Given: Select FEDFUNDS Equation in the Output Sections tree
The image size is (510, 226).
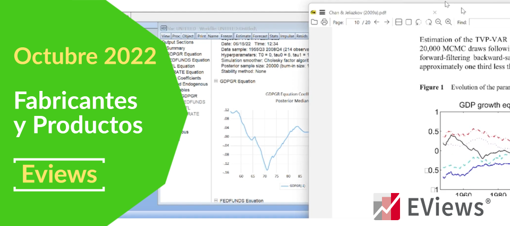Looking at the screenshot, I should click(x=190, y=60).
